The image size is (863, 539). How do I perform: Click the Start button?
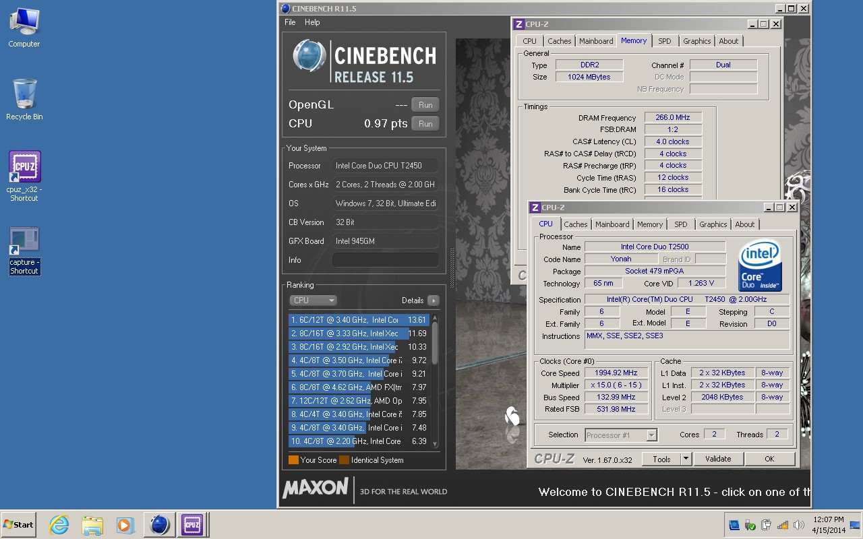tap(18, 524)
